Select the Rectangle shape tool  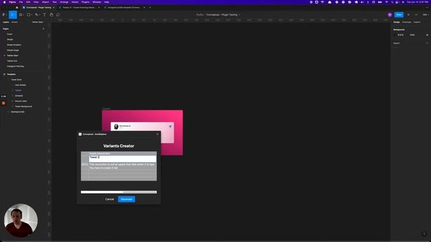click(x=28, y=15)
